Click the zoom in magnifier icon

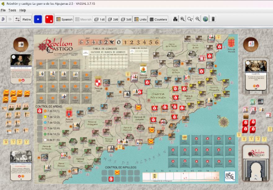(x=182, y=19)
